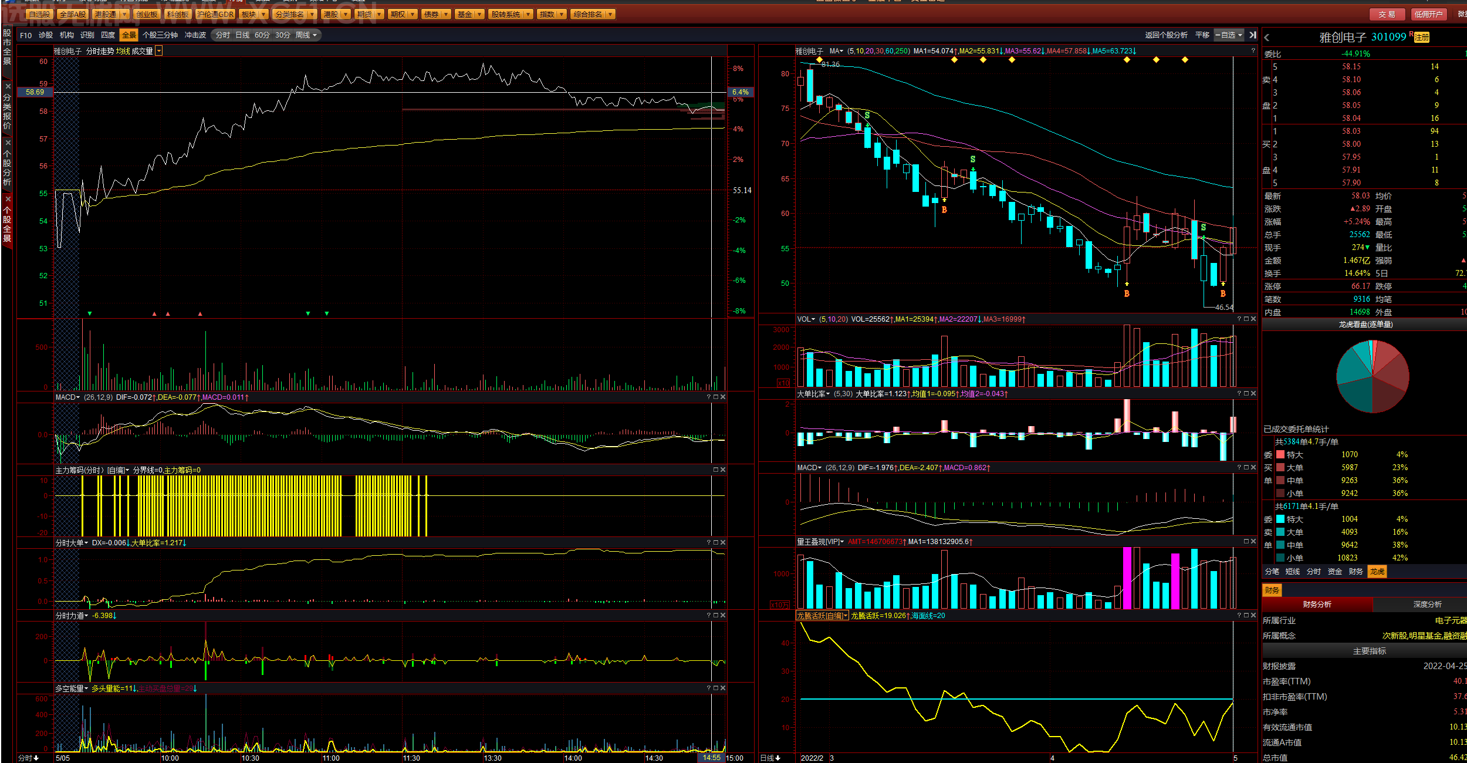This screenshot has height=763, width=1467.
Task: Maximize the 主力筹码 indicator panel
Action: (716, 470)
